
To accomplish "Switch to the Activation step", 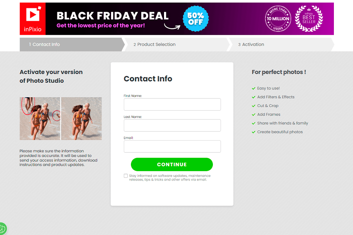I will pos(279,44).
